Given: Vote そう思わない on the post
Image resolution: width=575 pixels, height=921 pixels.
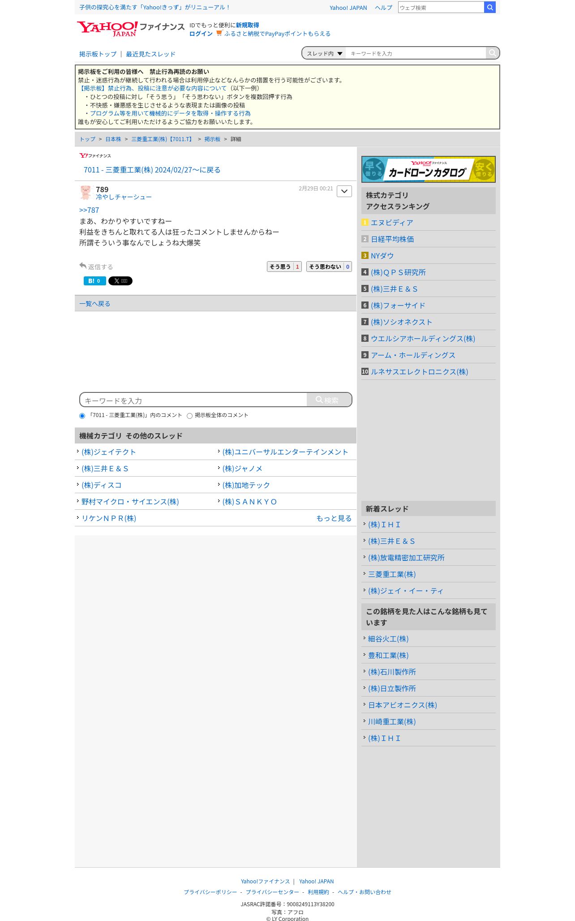Looking at the screenshot, I should click(329, 267).
